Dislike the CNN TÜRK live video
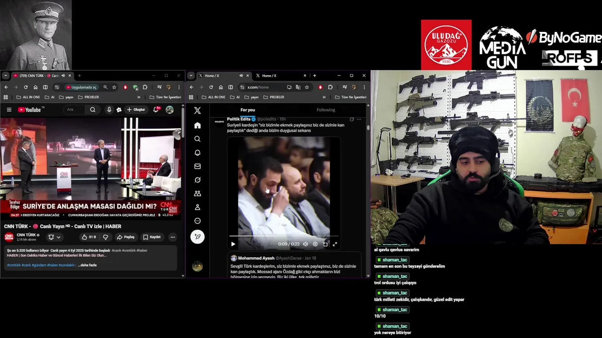 point(105,237)
